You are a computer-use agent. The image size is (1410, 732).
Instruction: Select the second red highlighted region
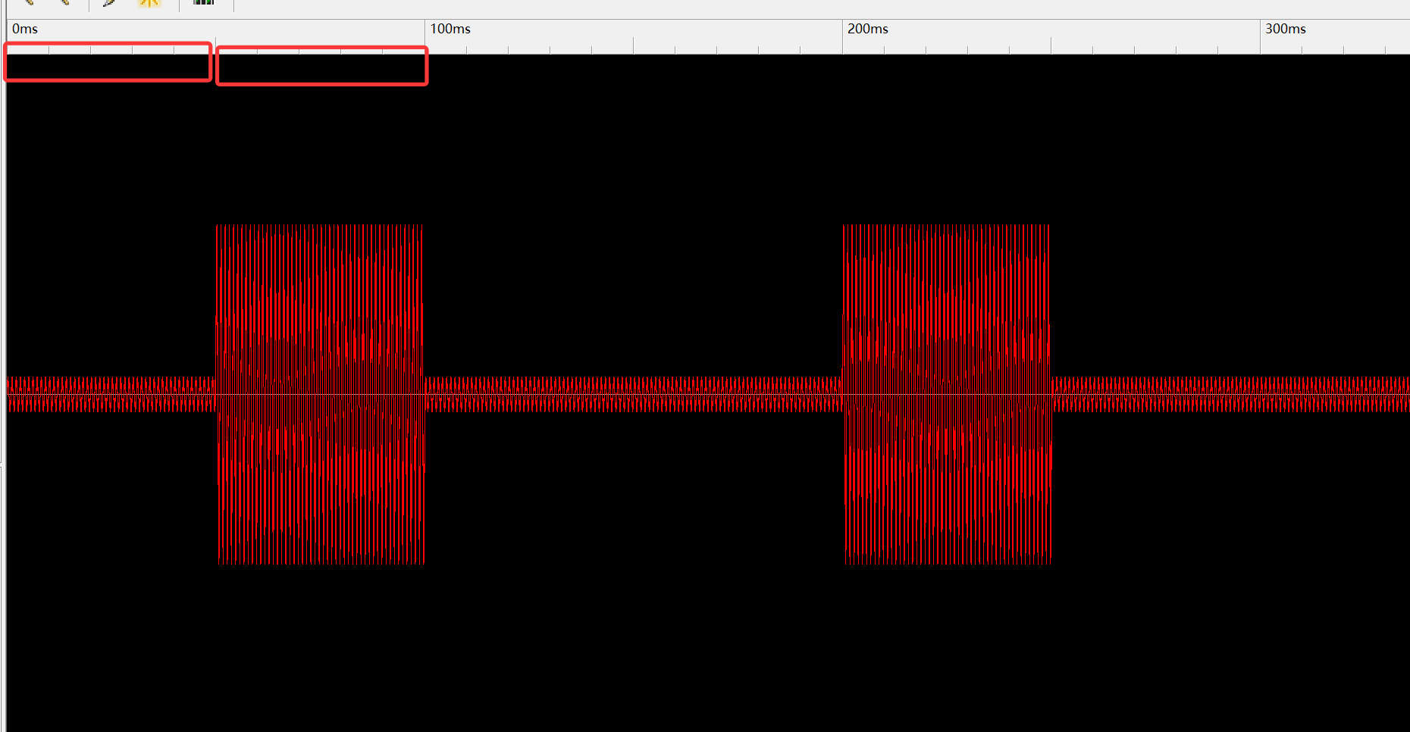(x=321, y=67)
